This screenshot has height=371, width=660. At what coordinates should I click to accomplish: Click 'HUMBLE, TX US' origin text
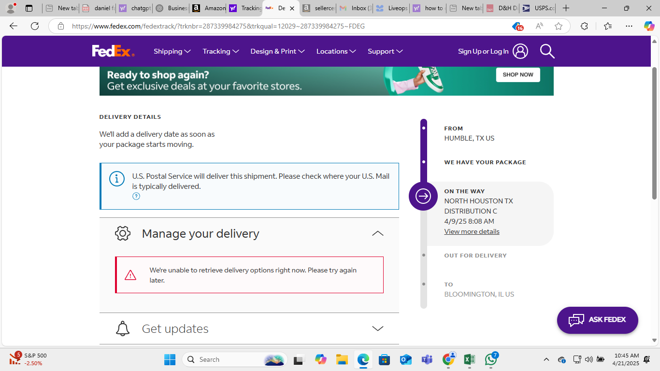pyautogui.click(x=469, y=138)
